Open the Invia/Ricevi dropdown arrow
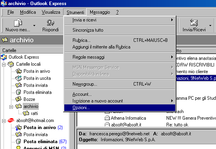 [x=210, y=25]
